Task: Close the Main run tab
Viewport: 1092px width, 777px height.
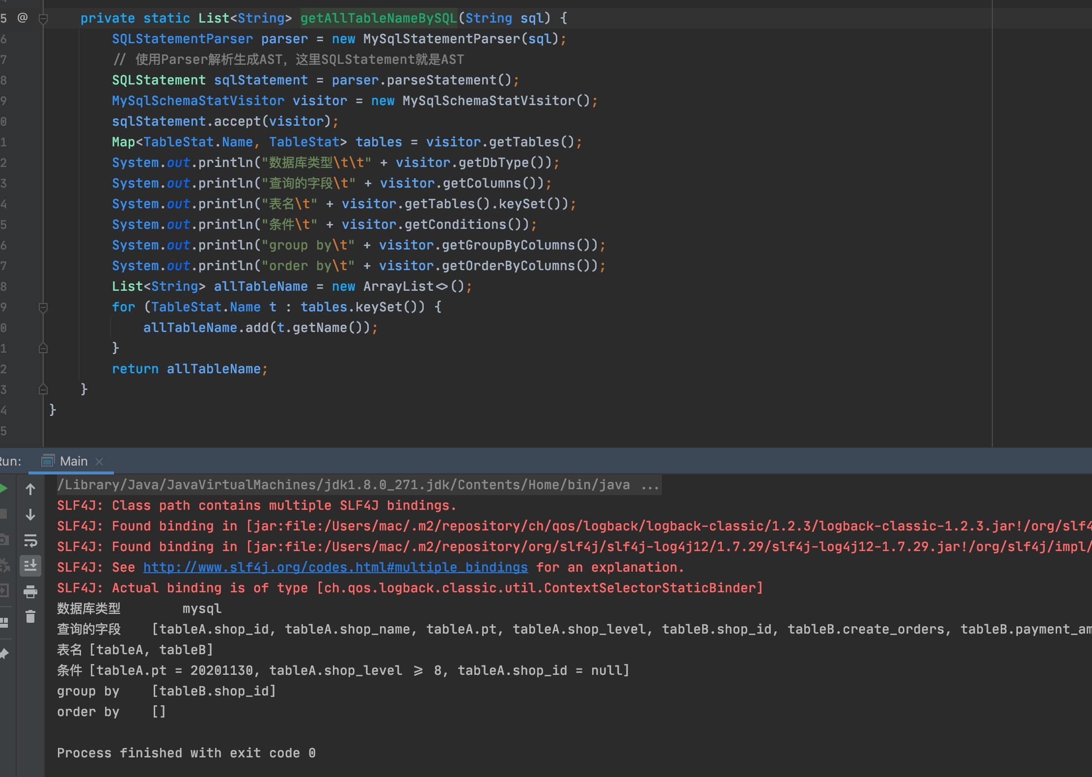Action: 100,462
